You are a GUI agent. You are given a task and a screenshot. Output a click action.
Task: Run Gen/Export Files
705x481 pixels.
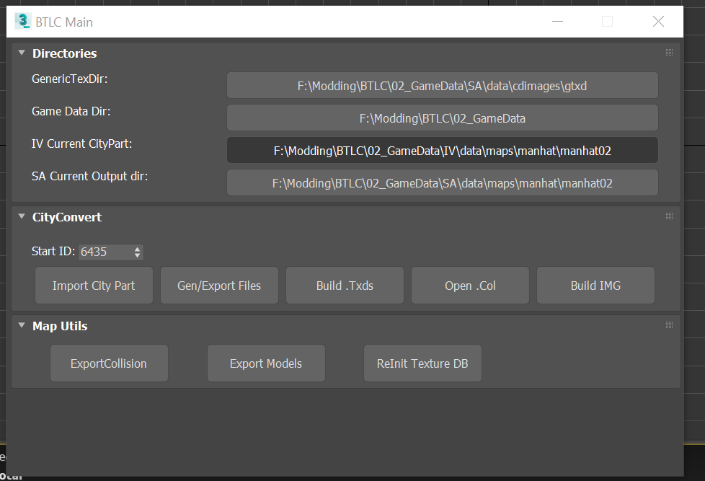pos(219,286)
